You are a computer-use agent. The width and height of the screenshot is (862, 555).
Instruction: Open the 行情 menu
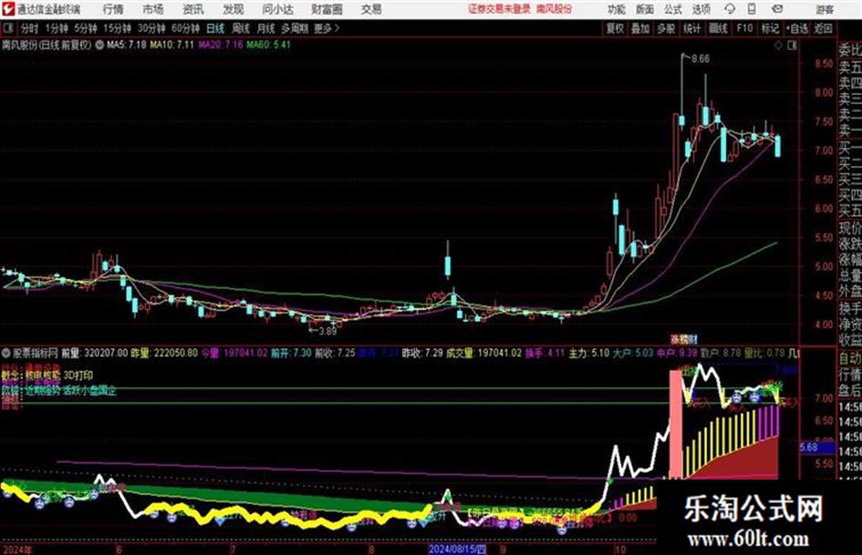click(113, 9)
